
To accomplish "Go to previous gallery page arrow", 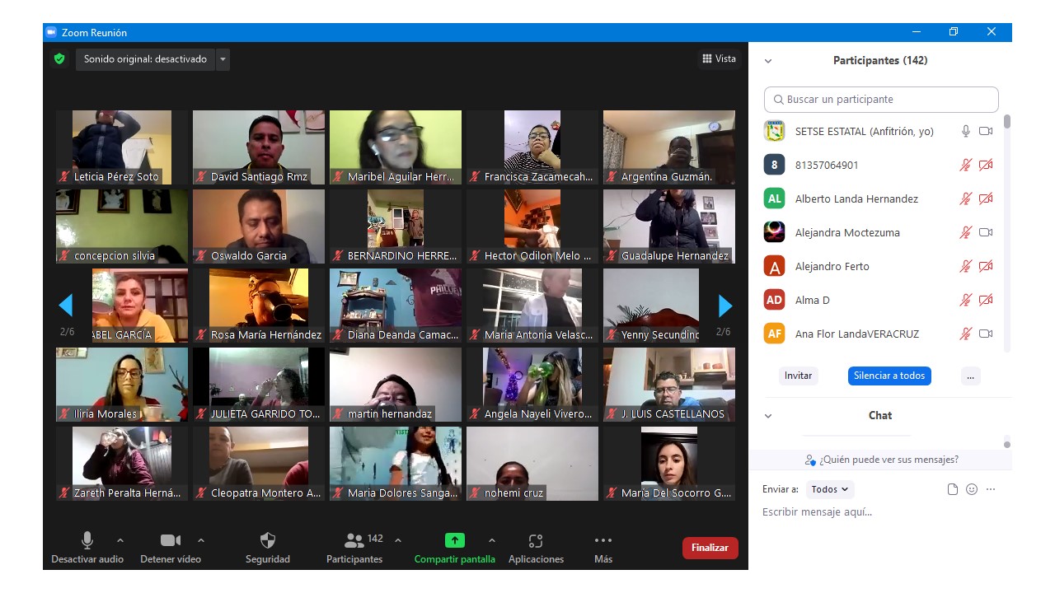I will [x=66, y=306].
